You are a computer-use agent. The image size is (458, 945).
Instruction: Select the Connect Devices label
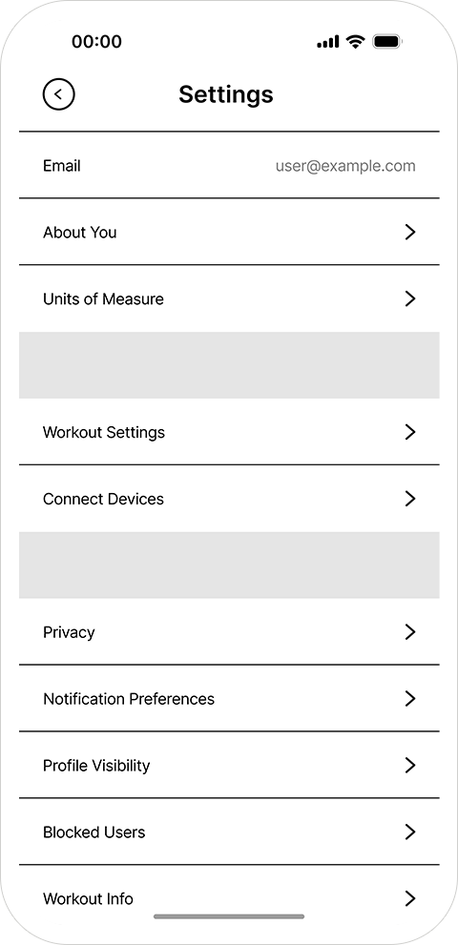tap(103, 499)
